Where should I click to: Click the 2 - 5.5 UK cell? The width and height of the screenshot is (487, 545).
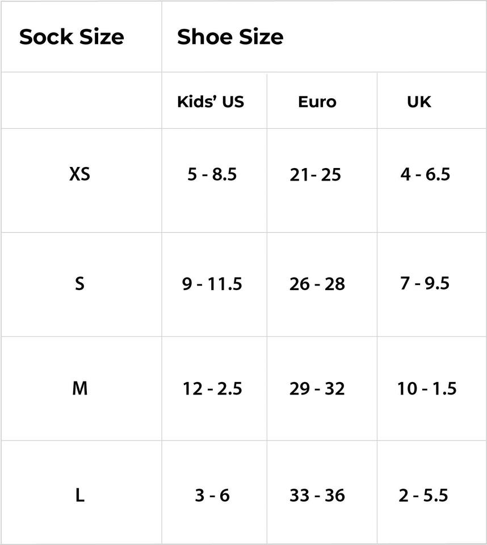click(x=423, y=495)
